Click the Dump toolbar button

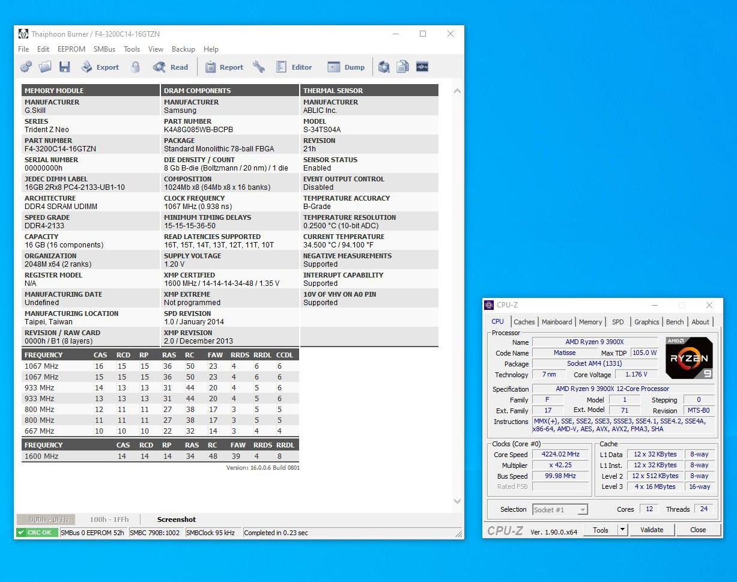pyautogui.click(x=346, y=67)
